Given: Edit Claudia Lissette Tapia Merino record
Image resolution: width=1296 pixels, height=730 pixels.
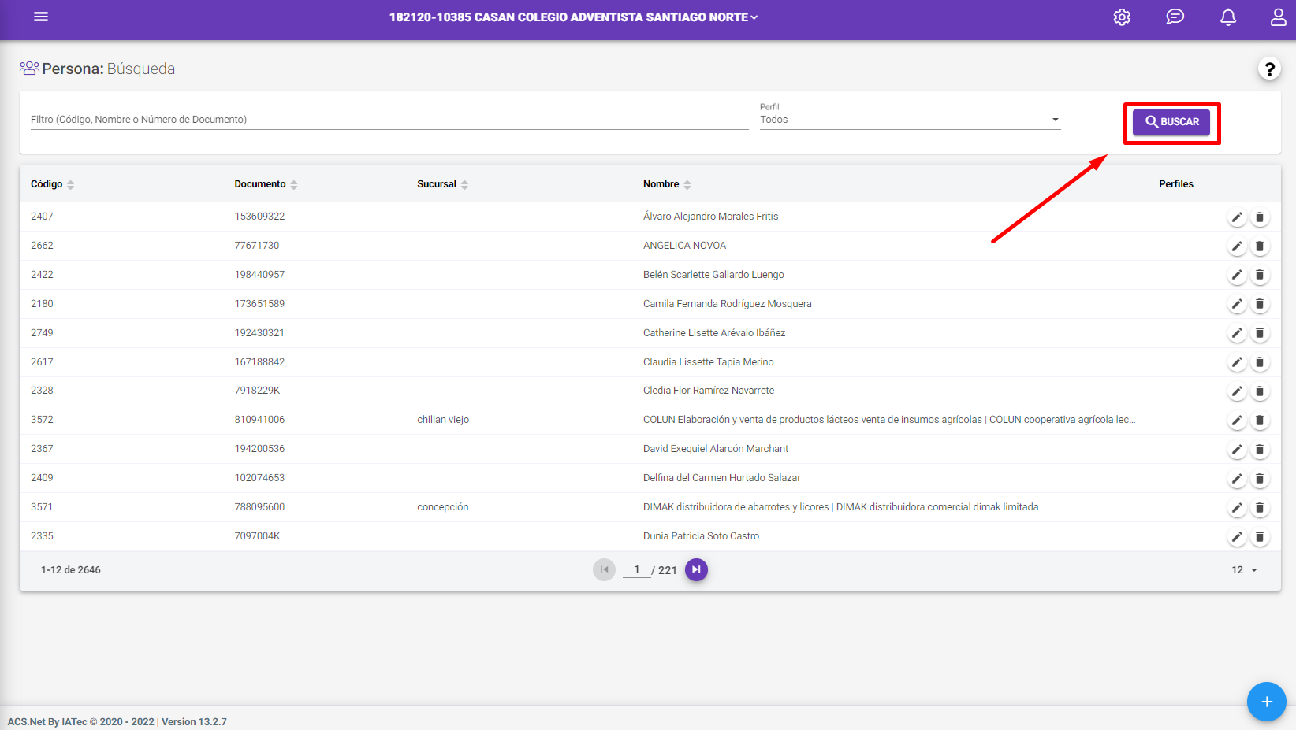Looking at the screenshot, I should 1237,362.
